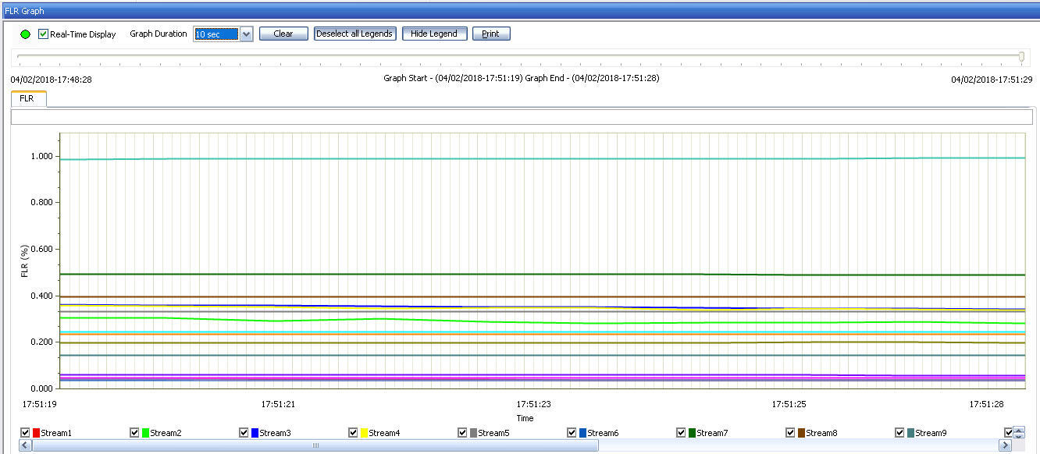Click Deselect all Legends button

point(354,34)
